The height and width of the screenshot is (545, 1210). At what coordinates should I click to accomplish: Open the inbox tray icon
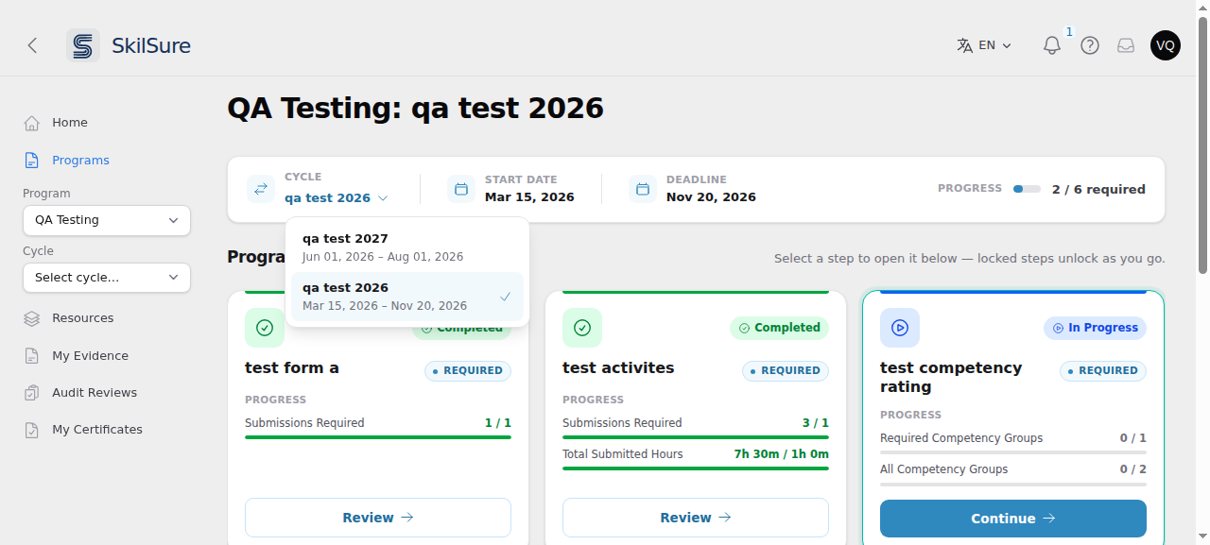(x=1126, y=45)
